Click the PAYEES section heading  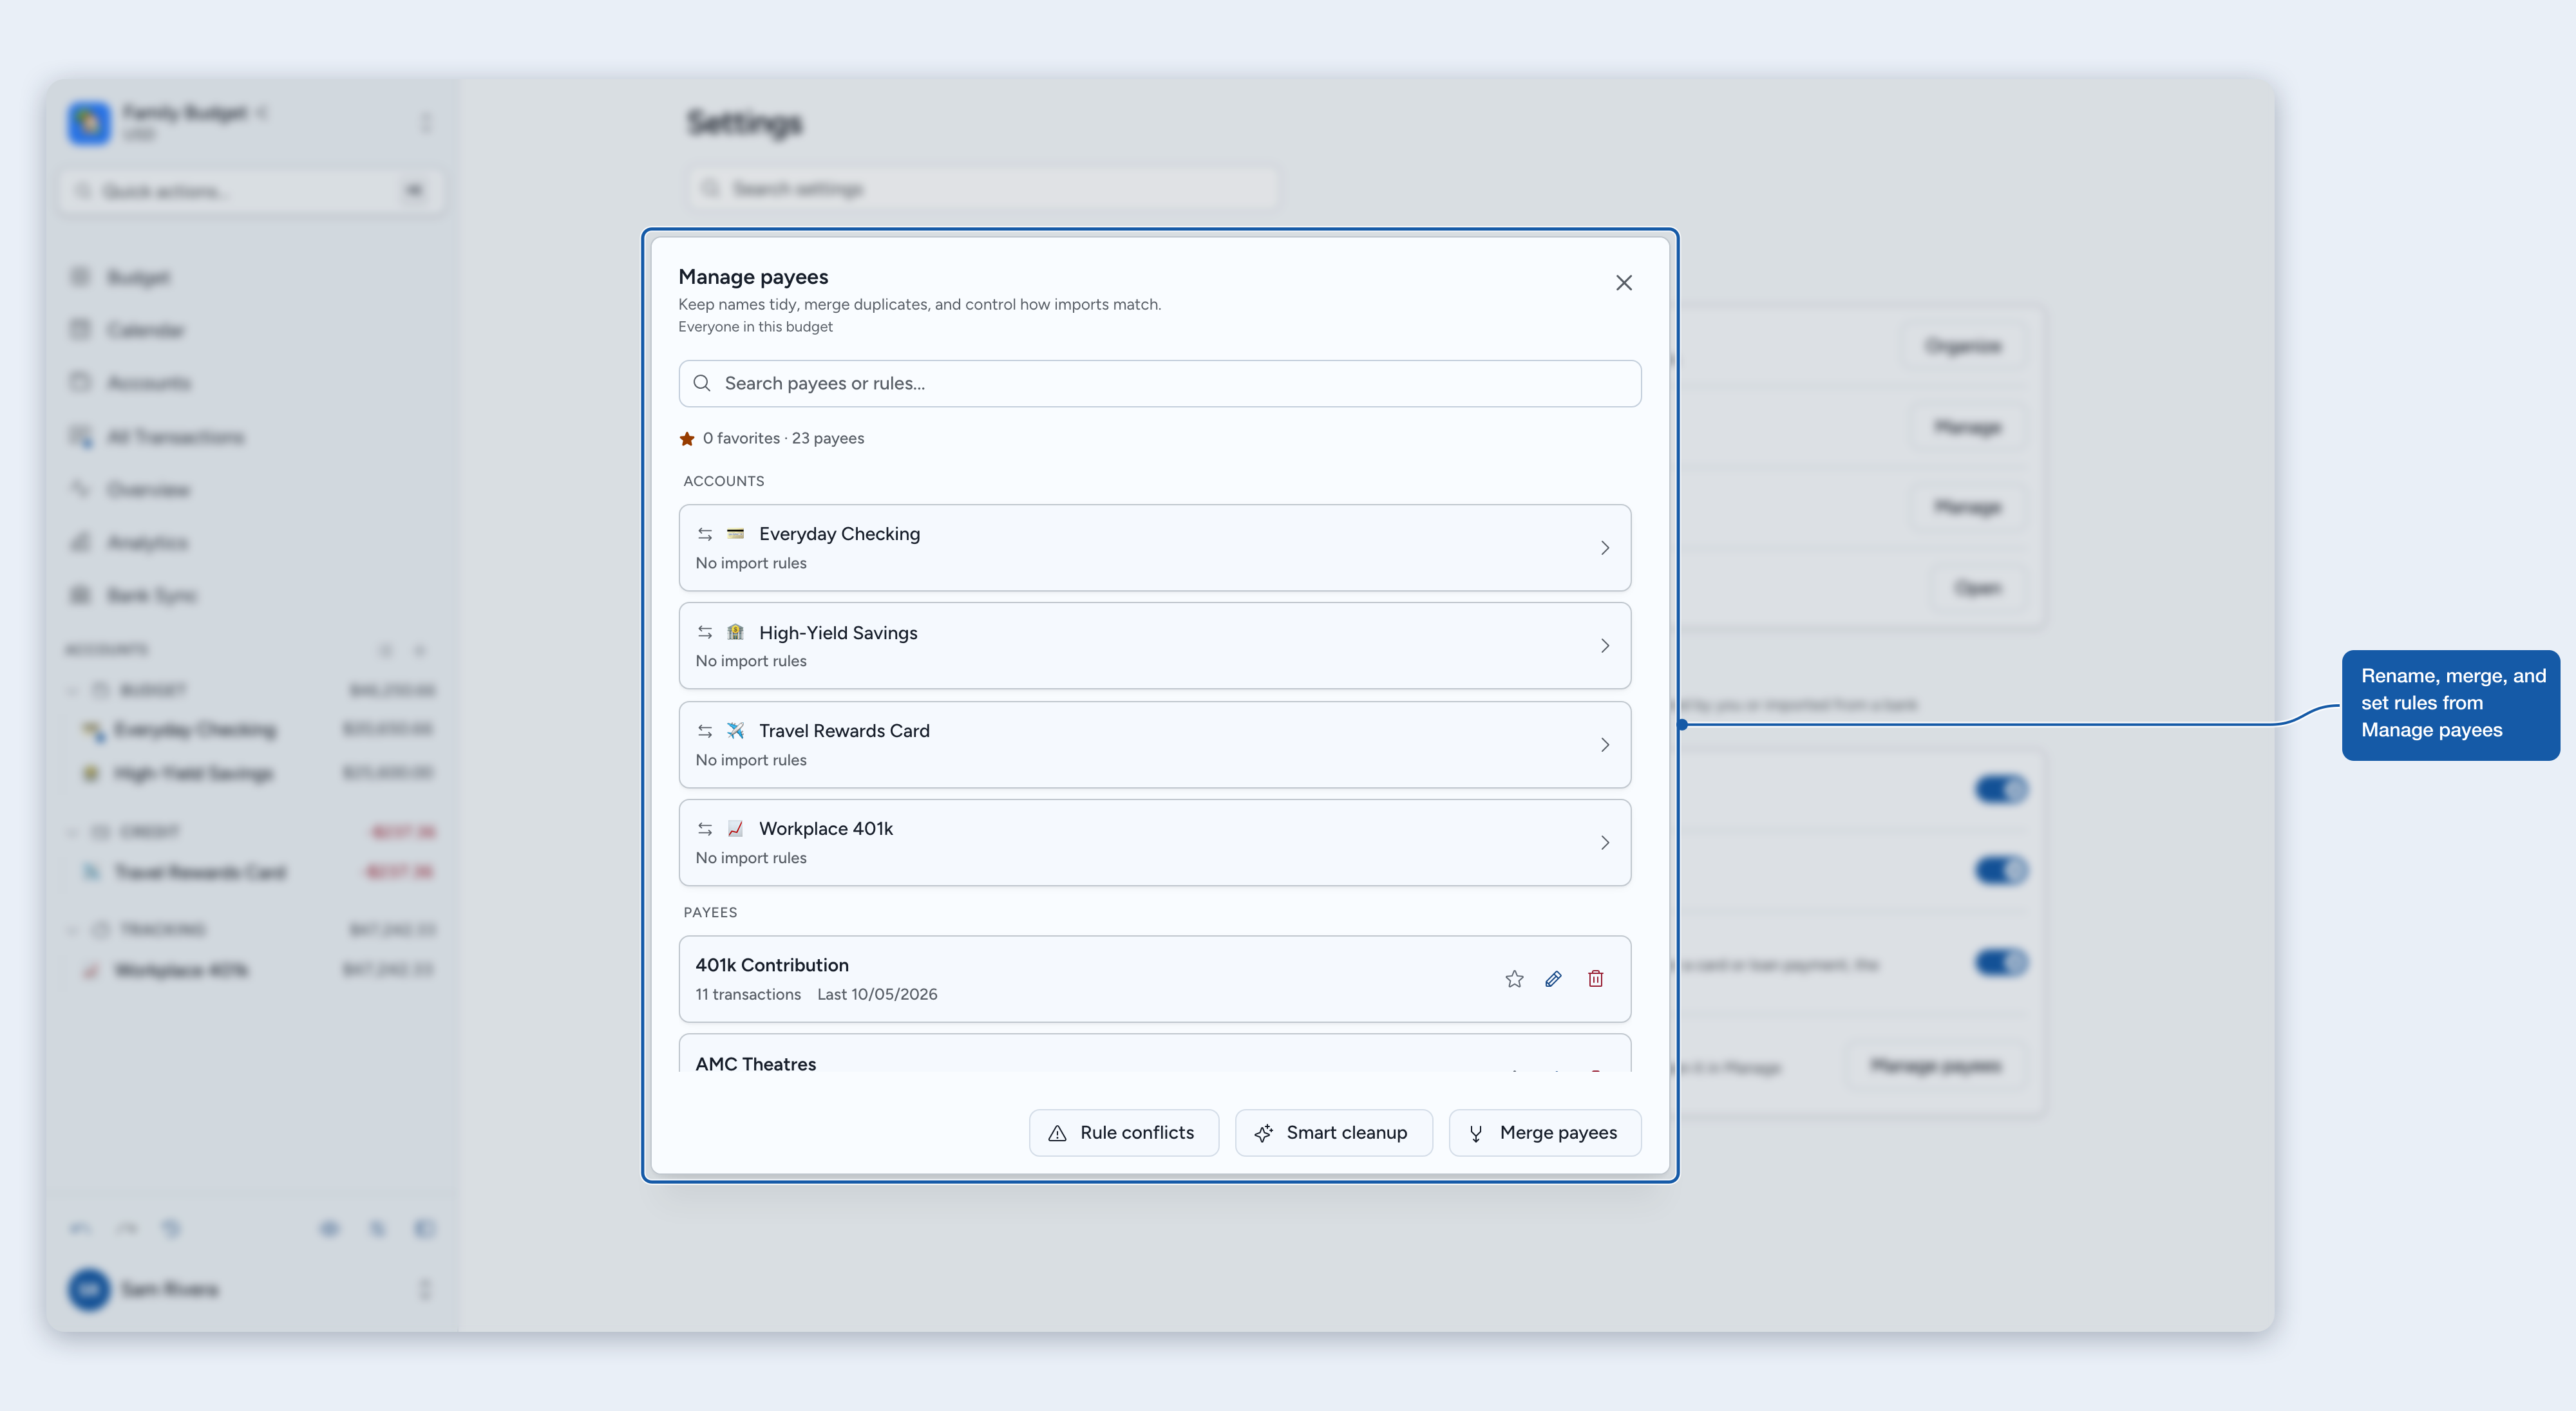(x=710, y=913)
